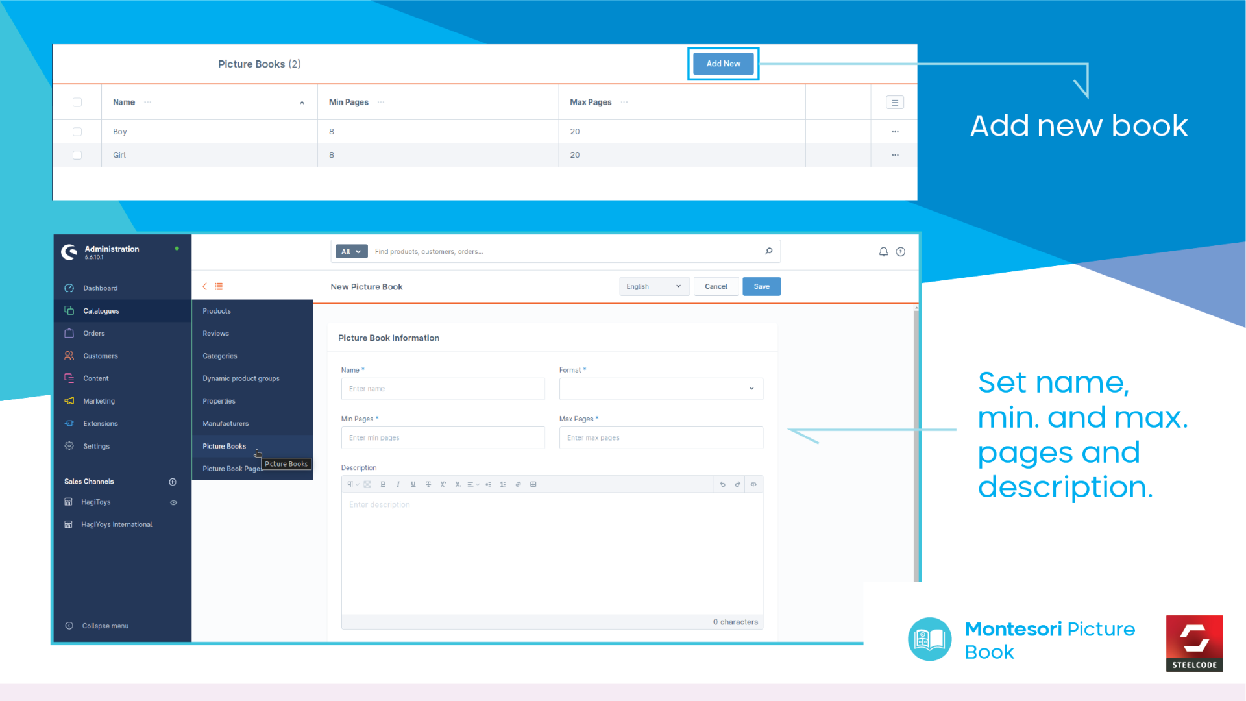Click the Catalogues sidebar icon
The height and width of the screenshot is (701, 1246).
pyautogui.click(x=70, y=310)
